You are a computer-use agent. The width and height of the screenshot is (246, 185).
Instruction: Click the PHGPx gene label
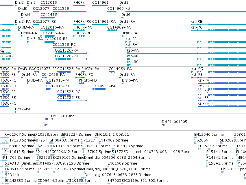79,3
